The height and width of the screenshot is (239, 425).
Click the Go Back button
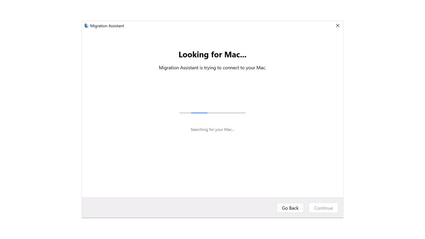click(x=290, y=208)
